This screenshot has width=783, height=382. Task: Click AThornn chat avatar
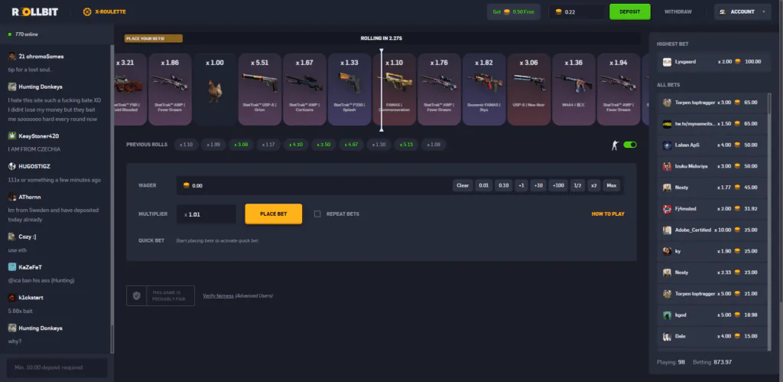coord(12,197)
